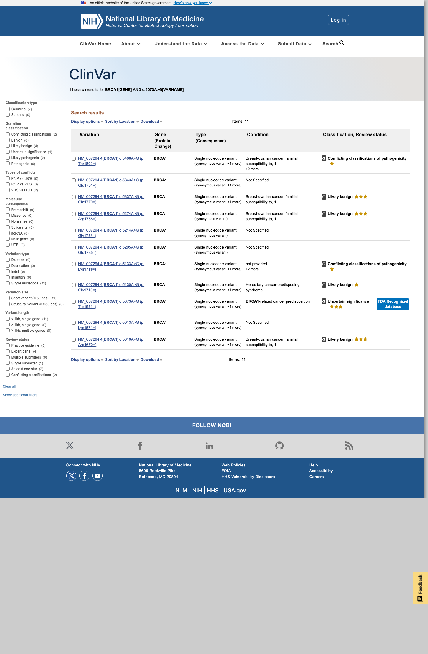
Task: Click review stars for c.5337A>G Likely benign
Action: pyautogui.click(x=361, y=197)
